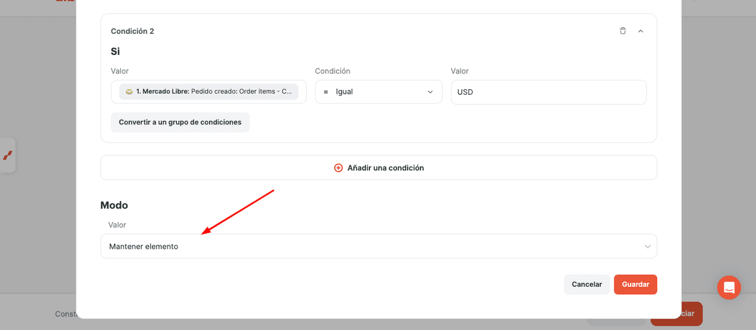Click the Mercado Libre logo icon in value chip
The height and width of the screenshot is (330, 756).
pyautogui.click(x=129, y=92)
